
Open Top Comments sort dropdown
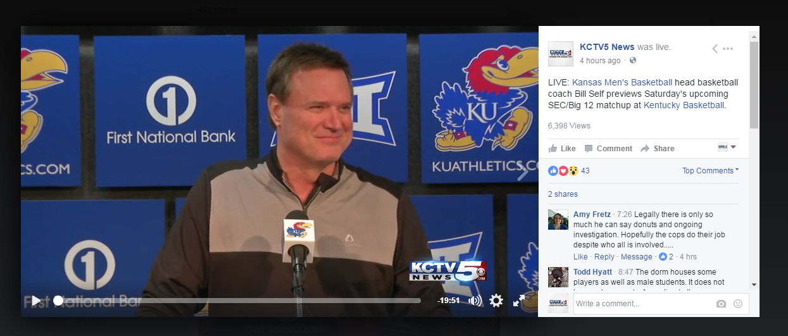pyautogui.click(x=710, y=171)
